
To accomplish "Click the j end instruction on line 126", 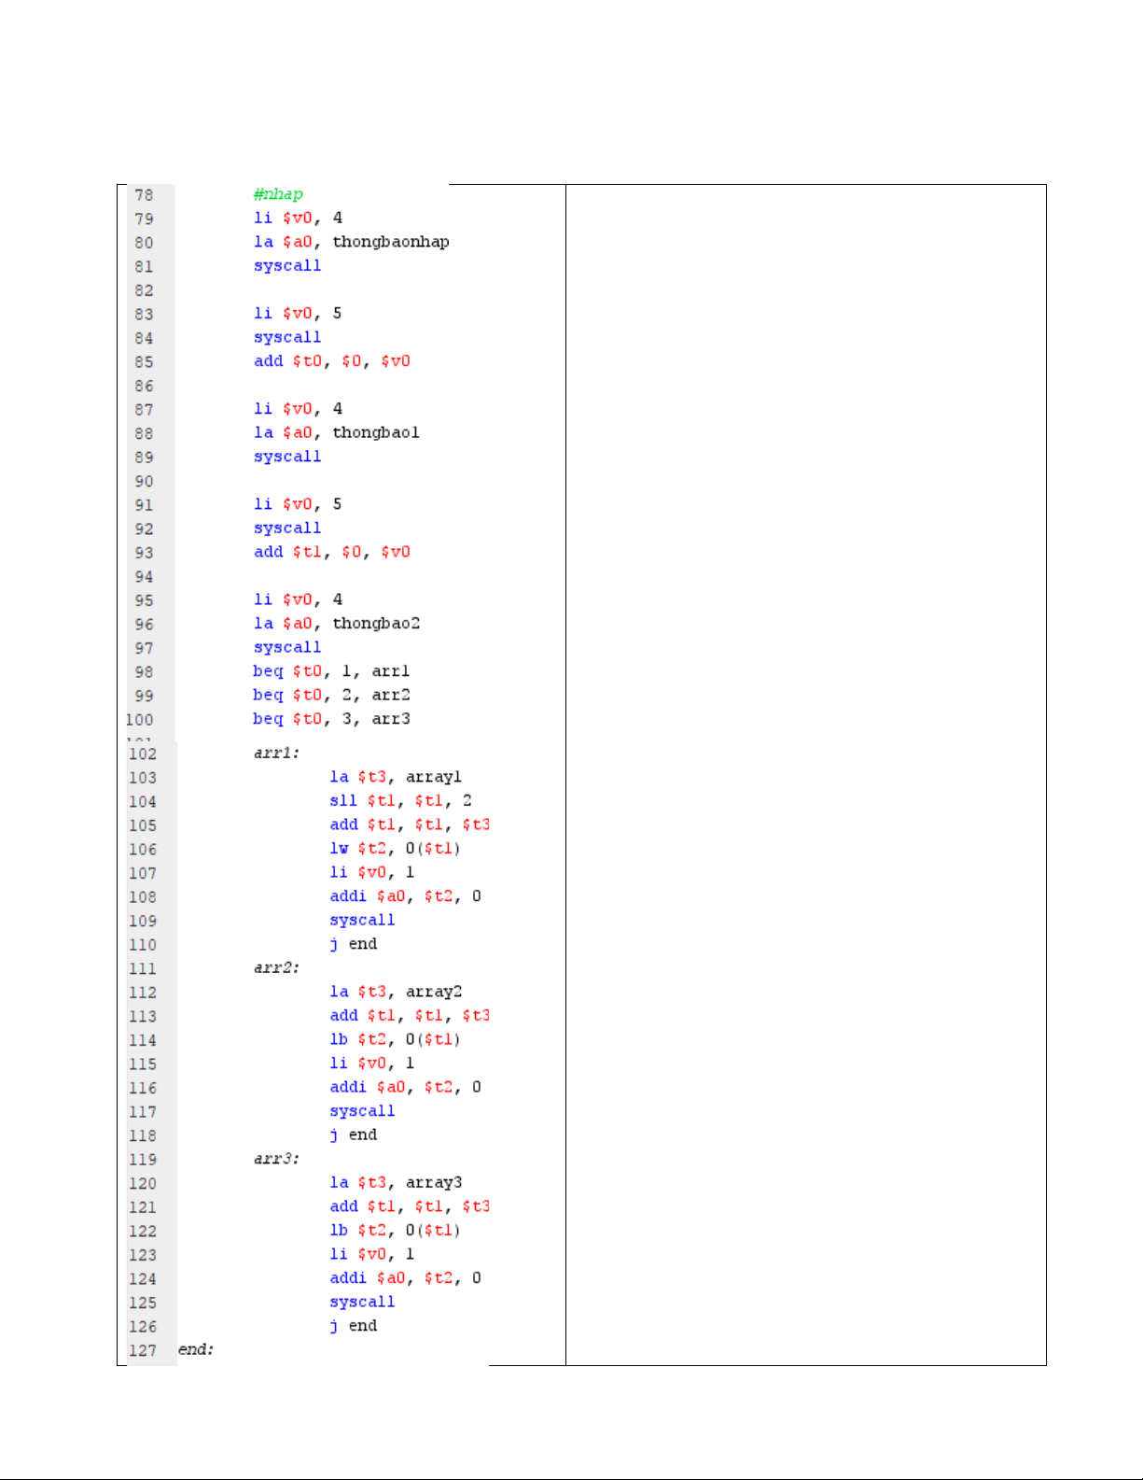I will point(354,1326).
